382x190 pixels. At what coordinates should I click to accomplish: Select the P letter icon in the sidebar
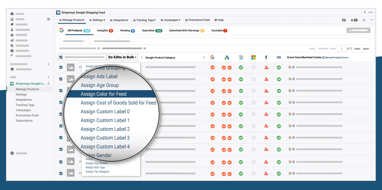pos(12,56)
